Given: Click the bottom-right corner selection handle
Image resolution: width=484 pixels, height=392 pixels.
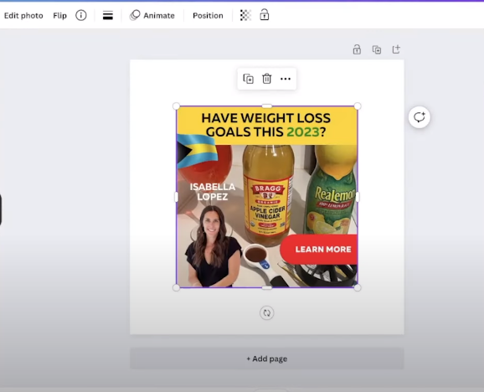Looking at the screenshot, I should (358, 287).
